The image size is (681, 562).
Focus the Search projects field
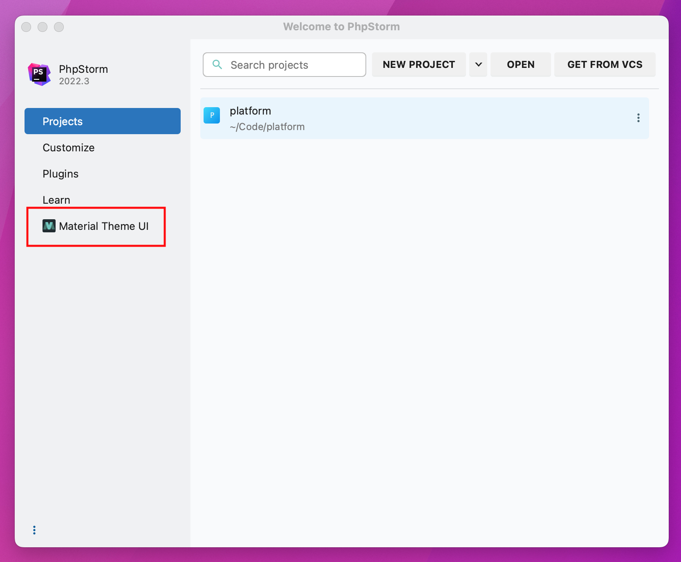point(284,65)
